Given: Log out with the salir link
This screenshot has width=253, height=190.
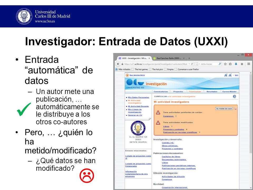Looking at the screenshot, I should (237, 75).
